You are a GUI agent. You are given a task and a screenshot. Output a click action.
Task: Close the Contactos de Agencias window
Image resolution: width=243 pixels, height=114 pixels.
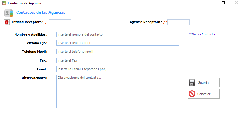(x=236, y=3)
